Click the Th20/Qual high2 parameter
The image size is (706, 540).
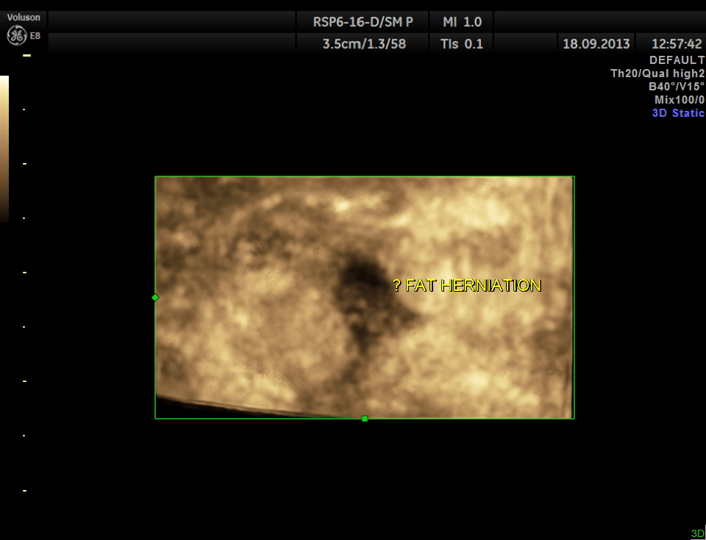(657, 73)
